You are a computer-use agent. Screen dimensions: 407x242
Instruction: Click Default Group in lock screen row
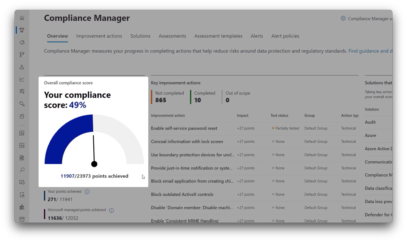pyautogui.click(x=316, y=141)
